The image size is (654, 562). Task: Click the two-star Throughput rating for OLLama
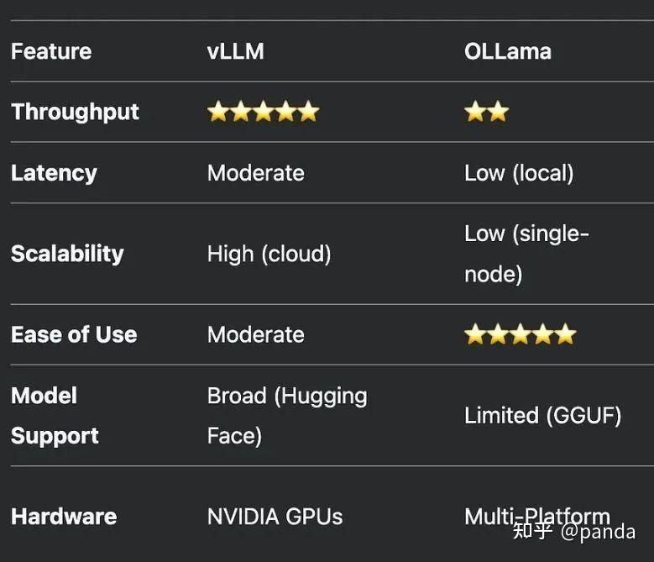(487, 112)
